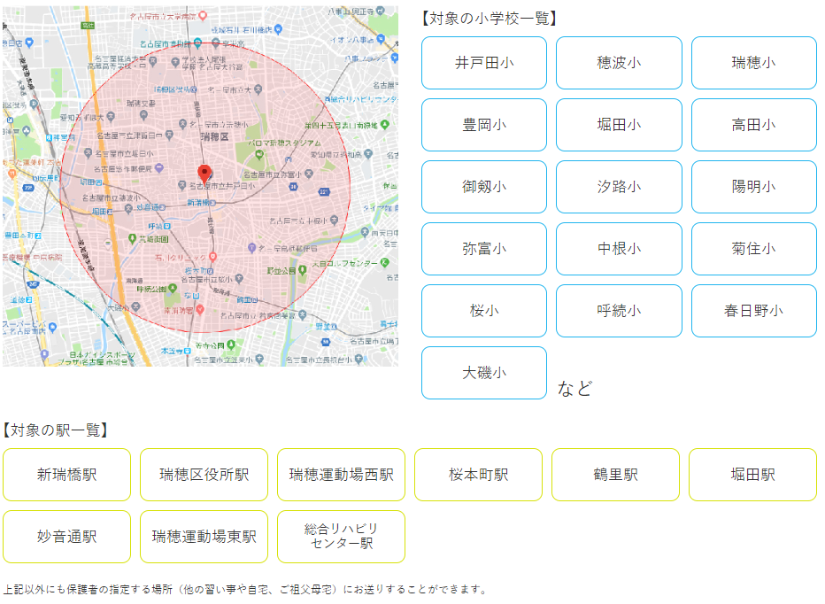Choose the 春日野小 school button
825x604 pixels.
753,311
